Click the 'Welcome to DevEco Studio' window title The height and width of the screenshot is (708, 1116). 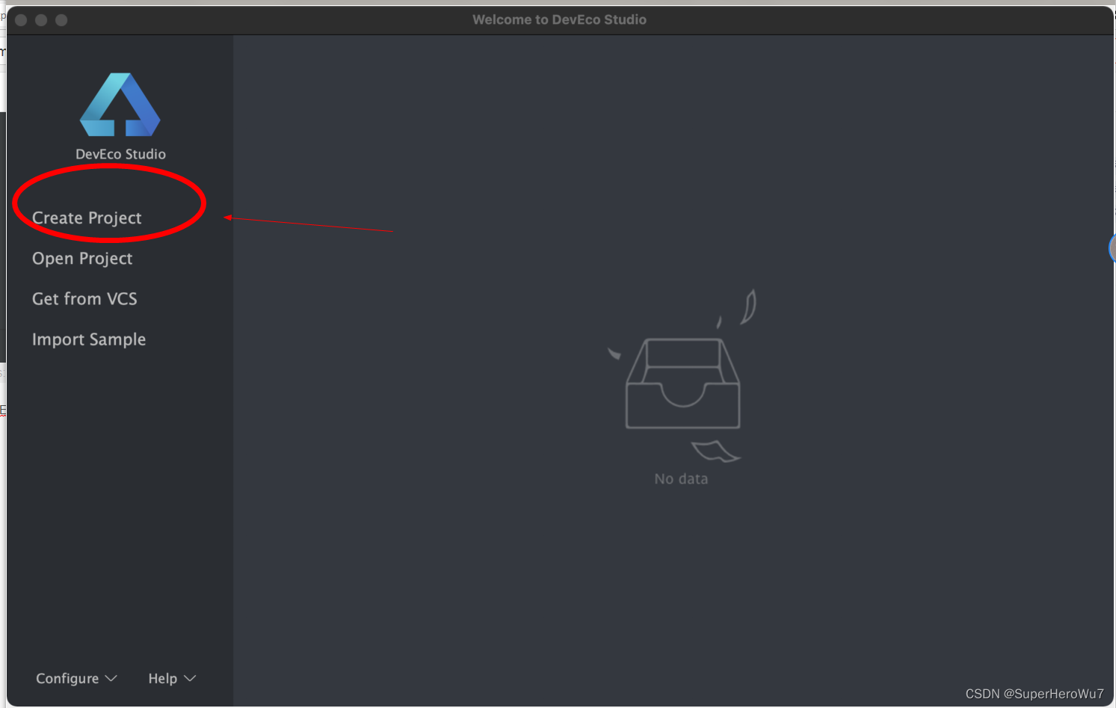(559, 19)
